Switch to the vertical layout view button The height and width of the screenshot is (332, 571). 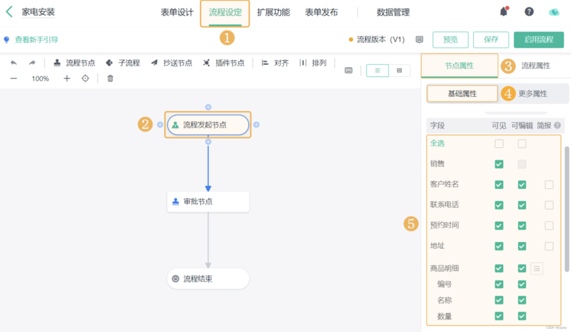tap(377, 71)
